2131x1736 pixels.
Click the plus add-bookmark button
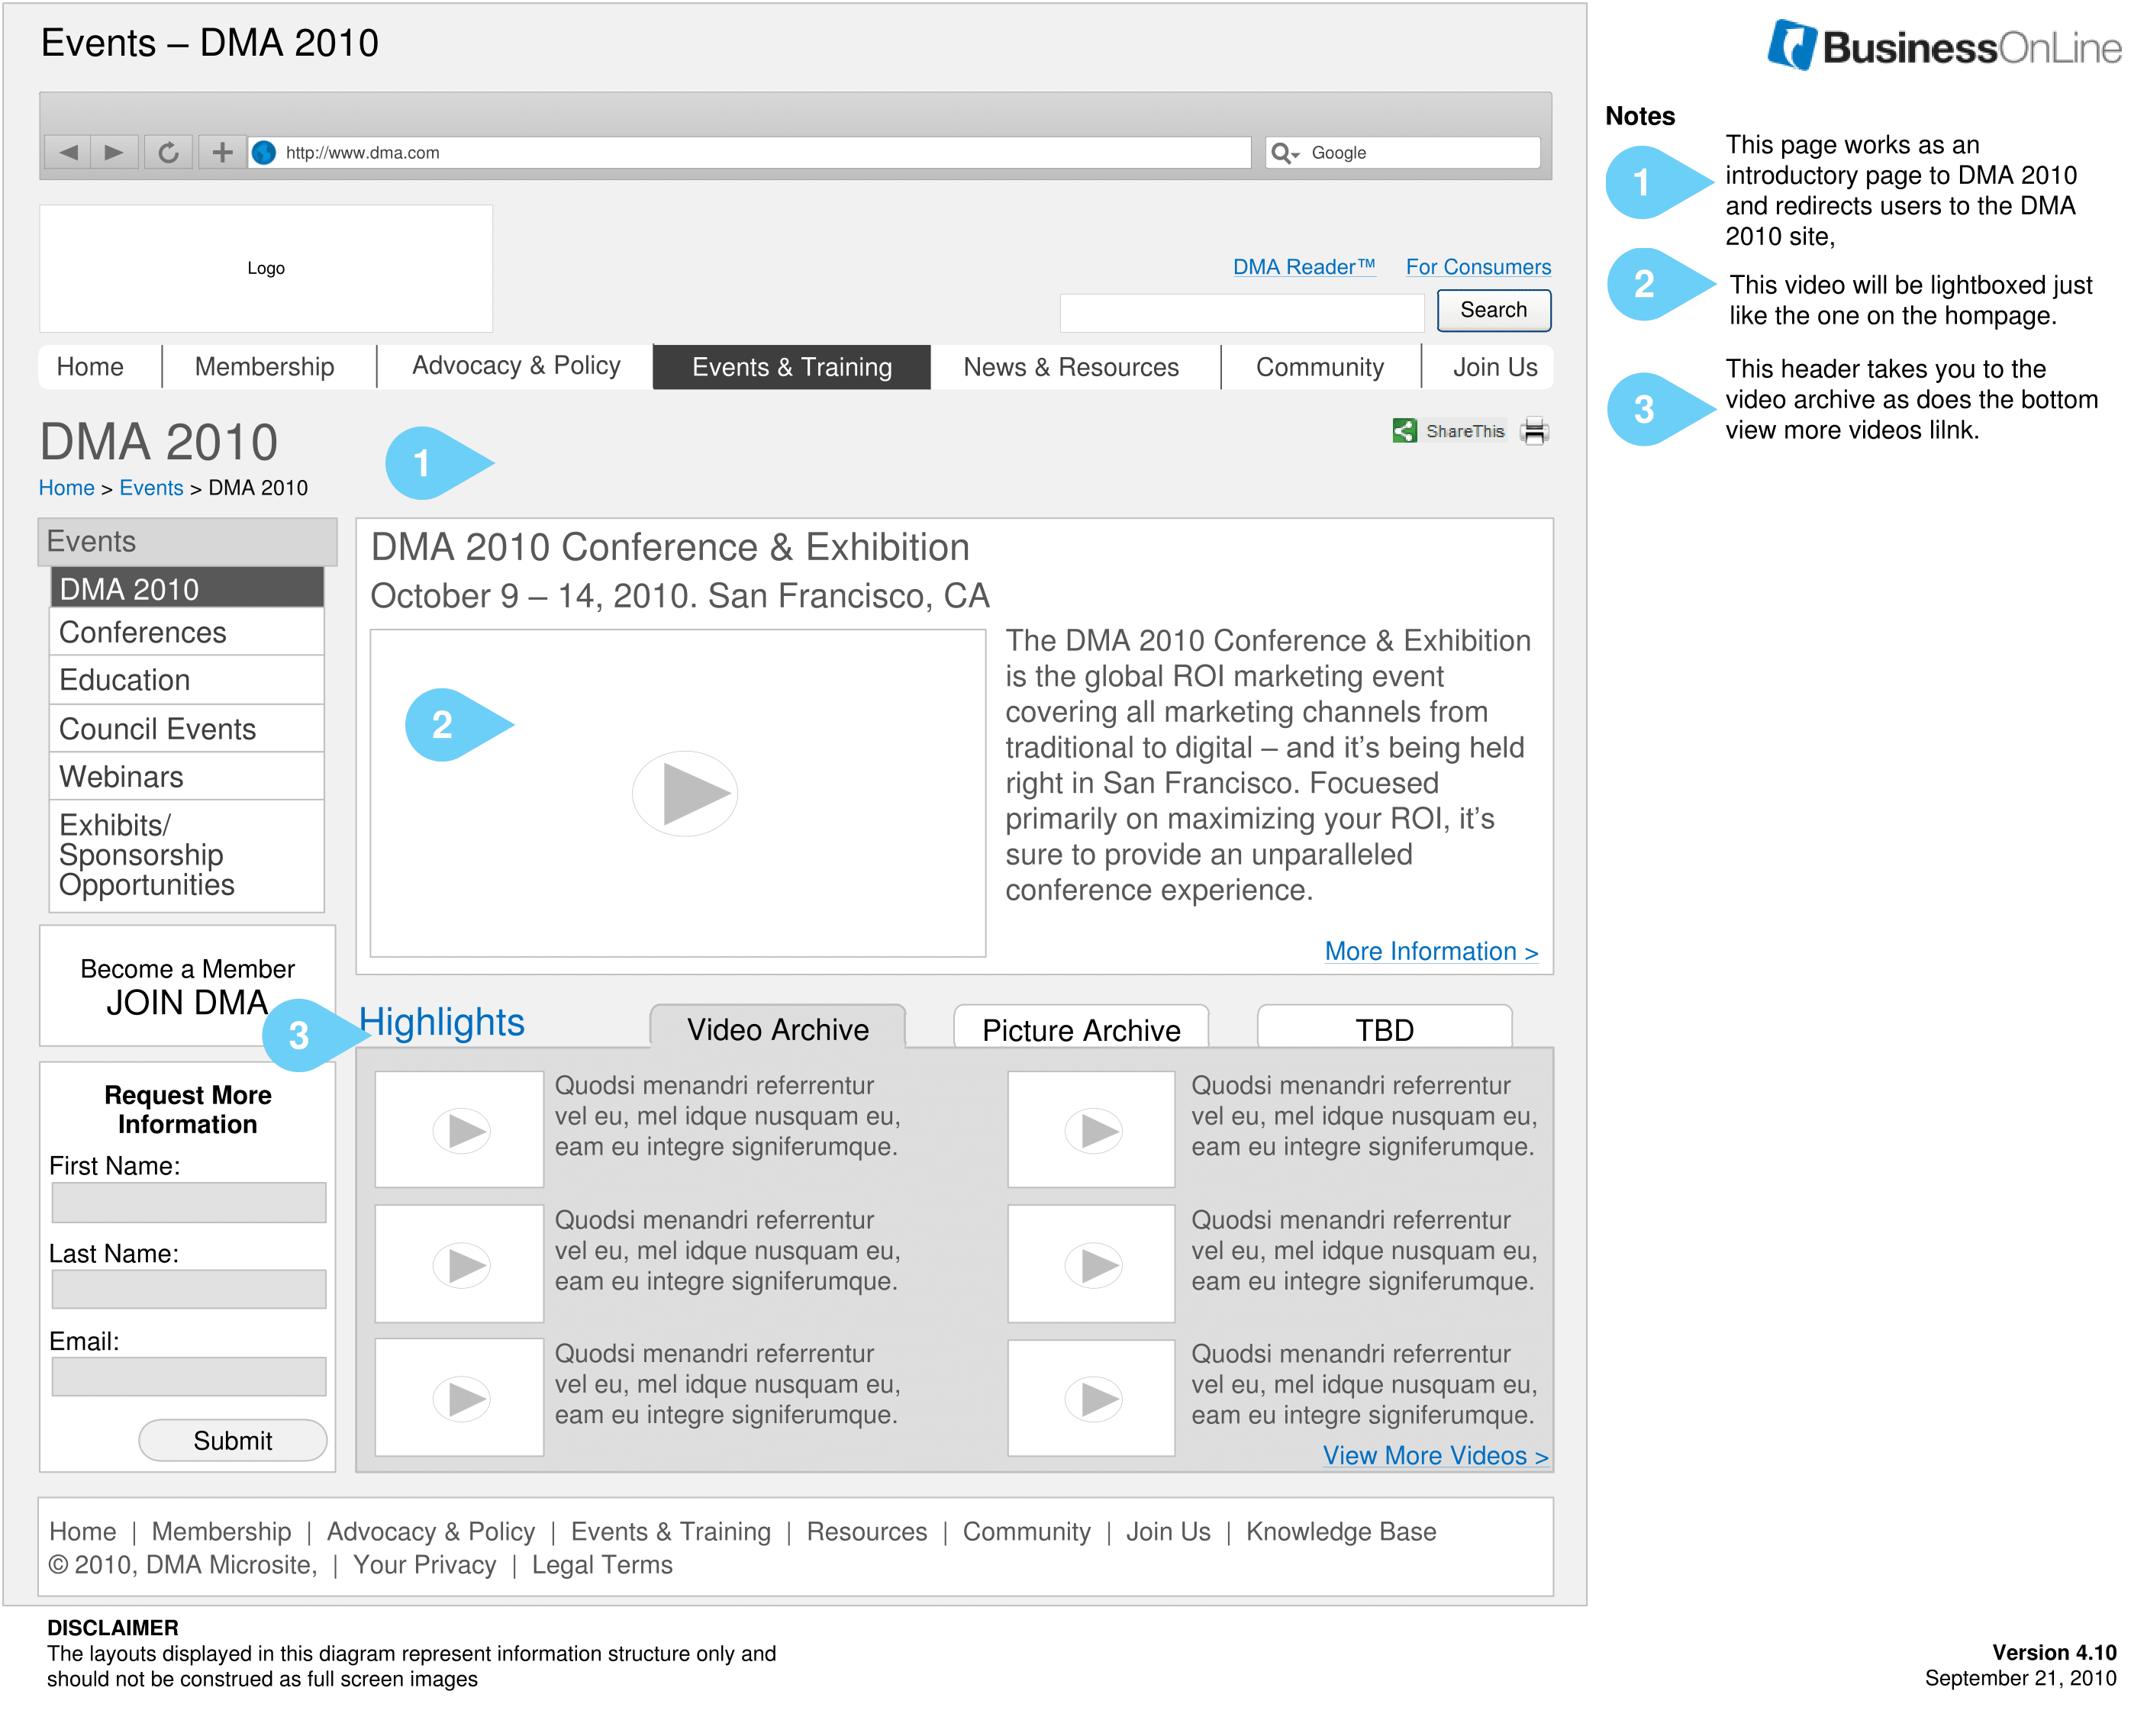222,152
